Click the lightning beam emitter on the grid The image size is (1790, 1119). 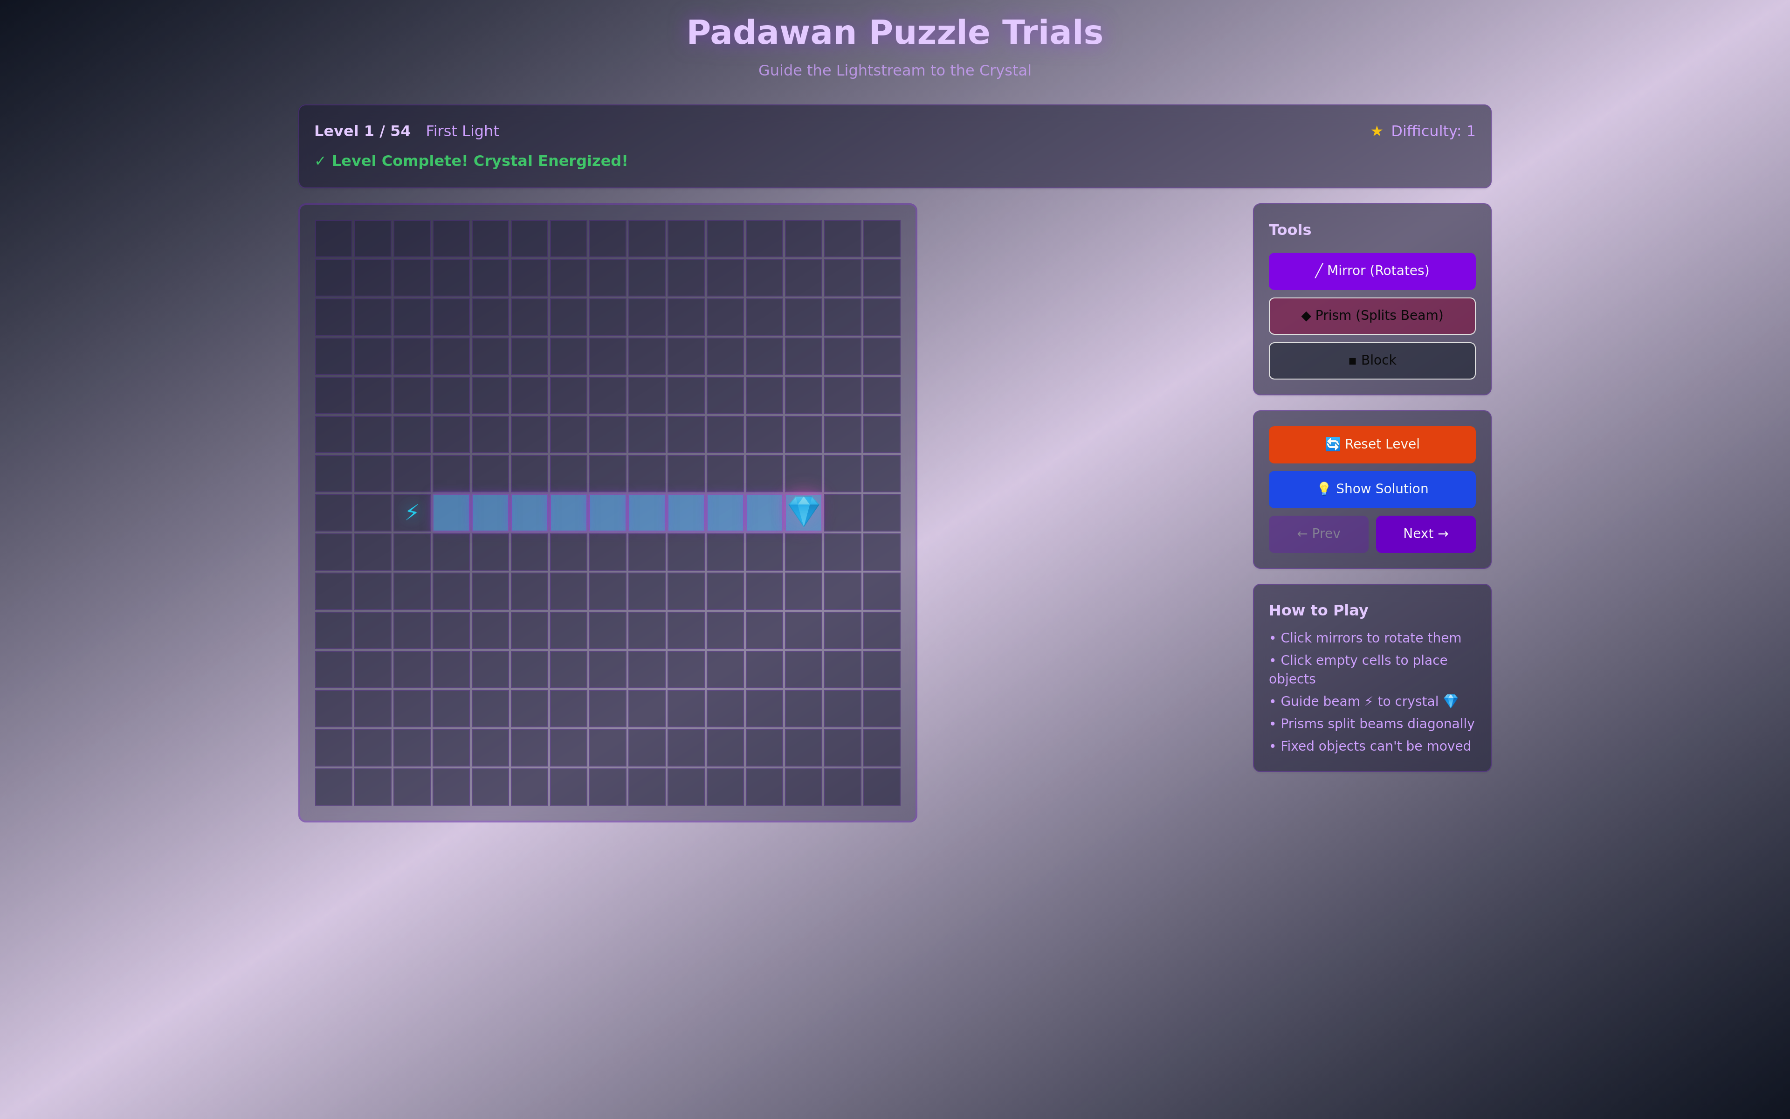click(412, 511)
